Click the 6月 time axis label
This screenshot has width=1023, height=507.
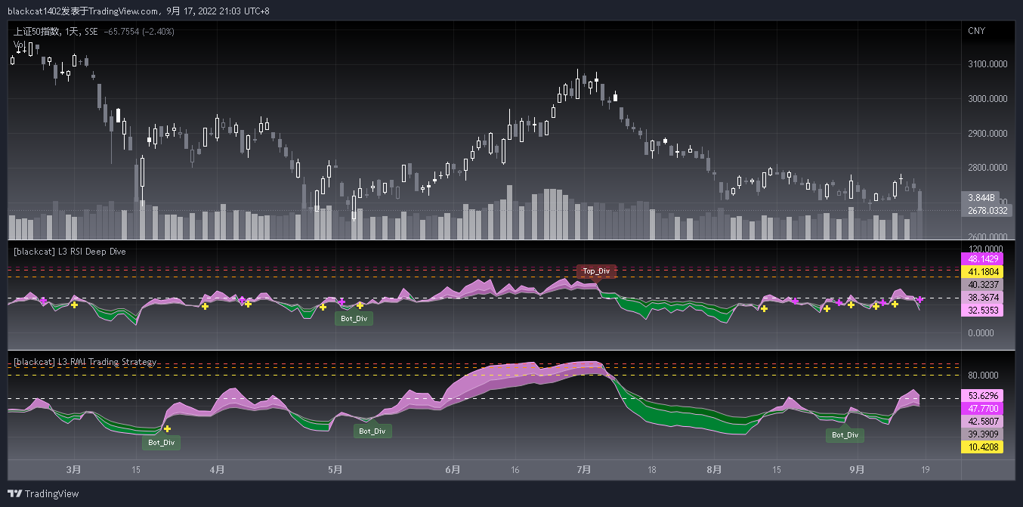point(453,470)
